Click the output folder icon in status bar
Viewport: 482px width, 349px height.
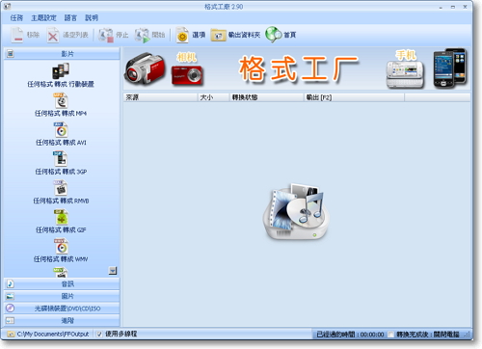11,335
